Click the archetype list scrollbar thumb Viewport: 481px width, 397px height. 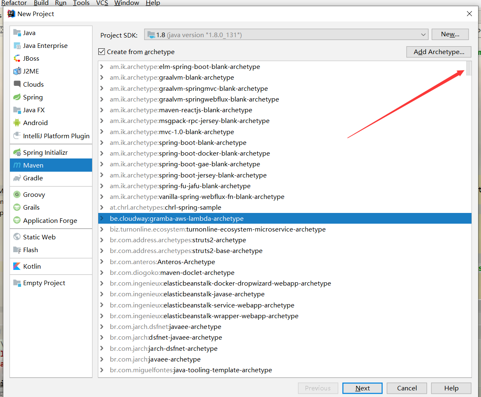tap(469, 68)
